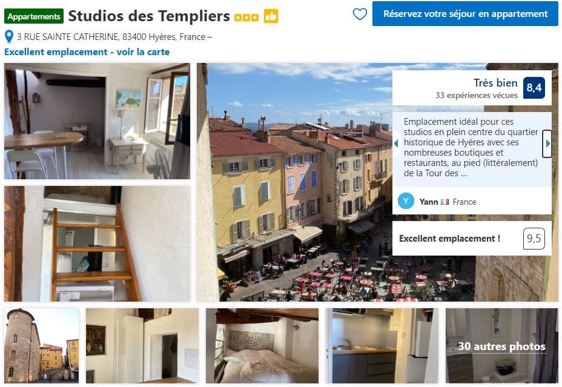Show previous review with left arrow

[396, 144]
